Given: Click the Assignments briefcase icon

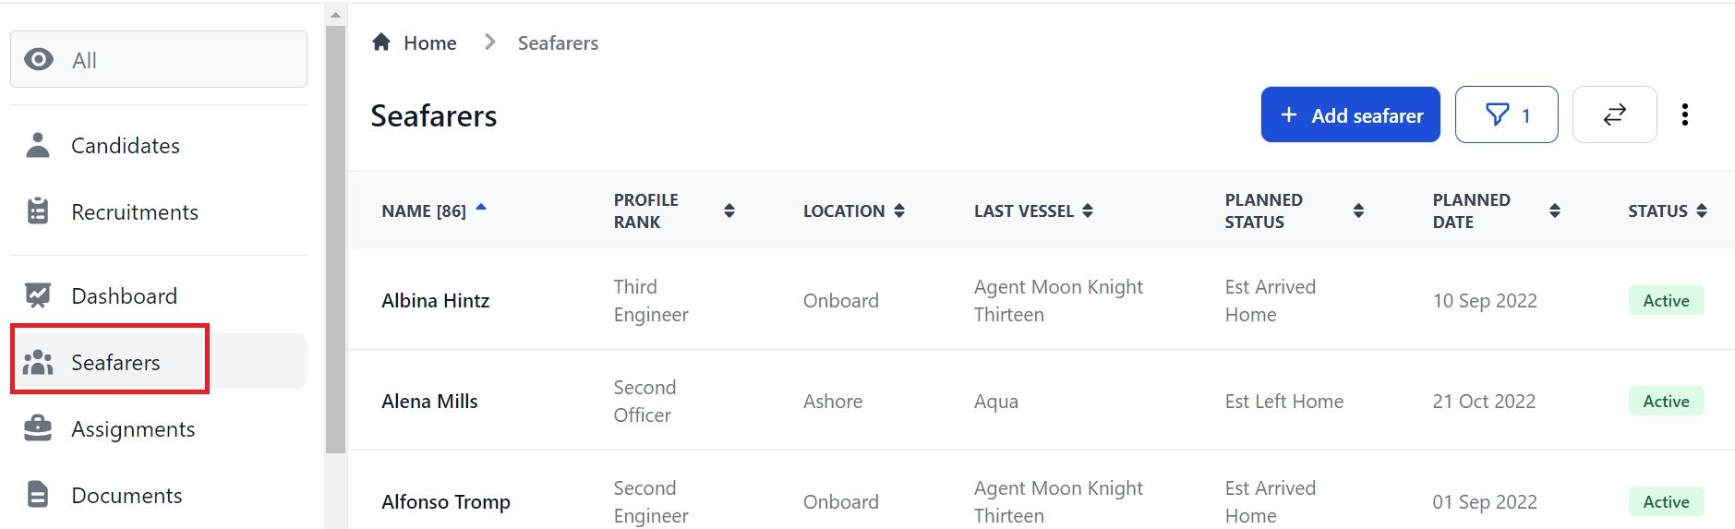Looking at the screenshot, I should coord(38,428).
